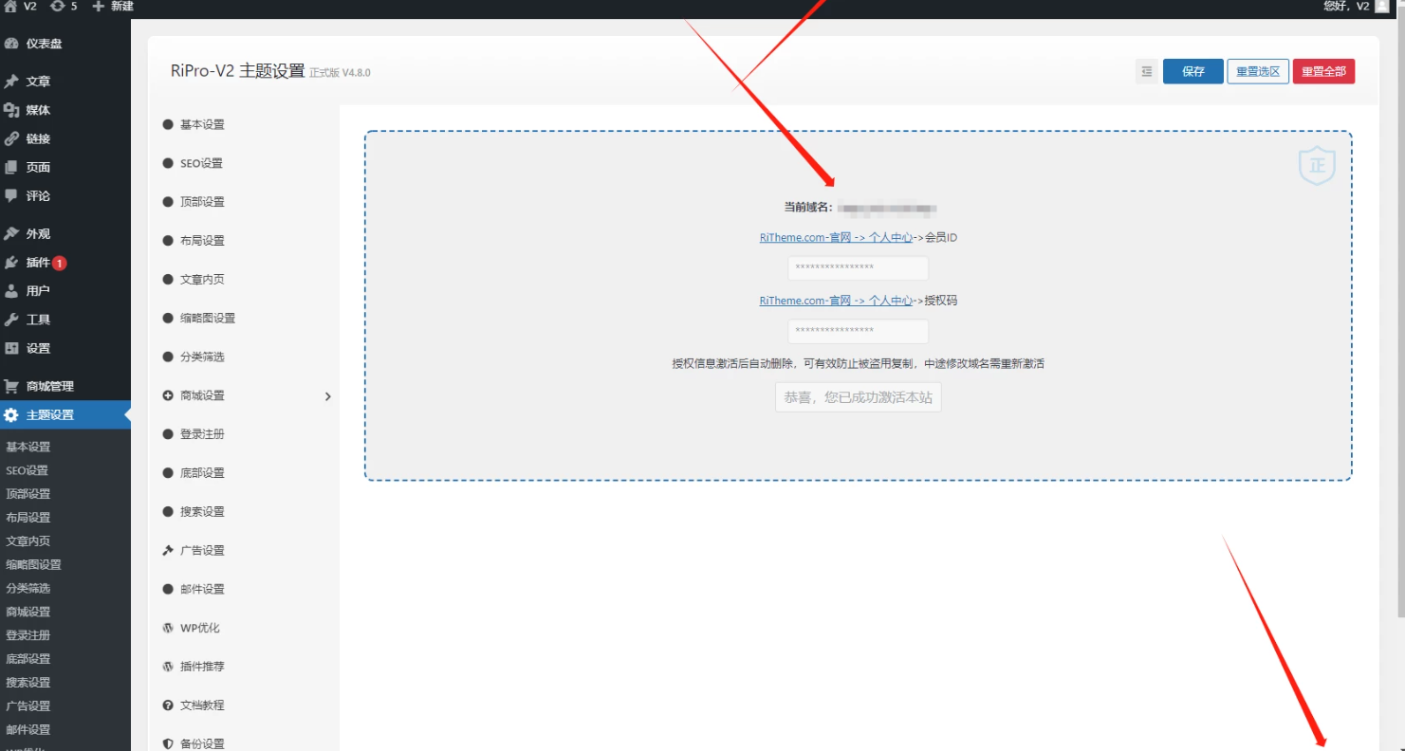Screen dimensions: 1405x751
Task: Click 登录注册 in the dark sidebar submenu
Action: (x=28, y=635)
